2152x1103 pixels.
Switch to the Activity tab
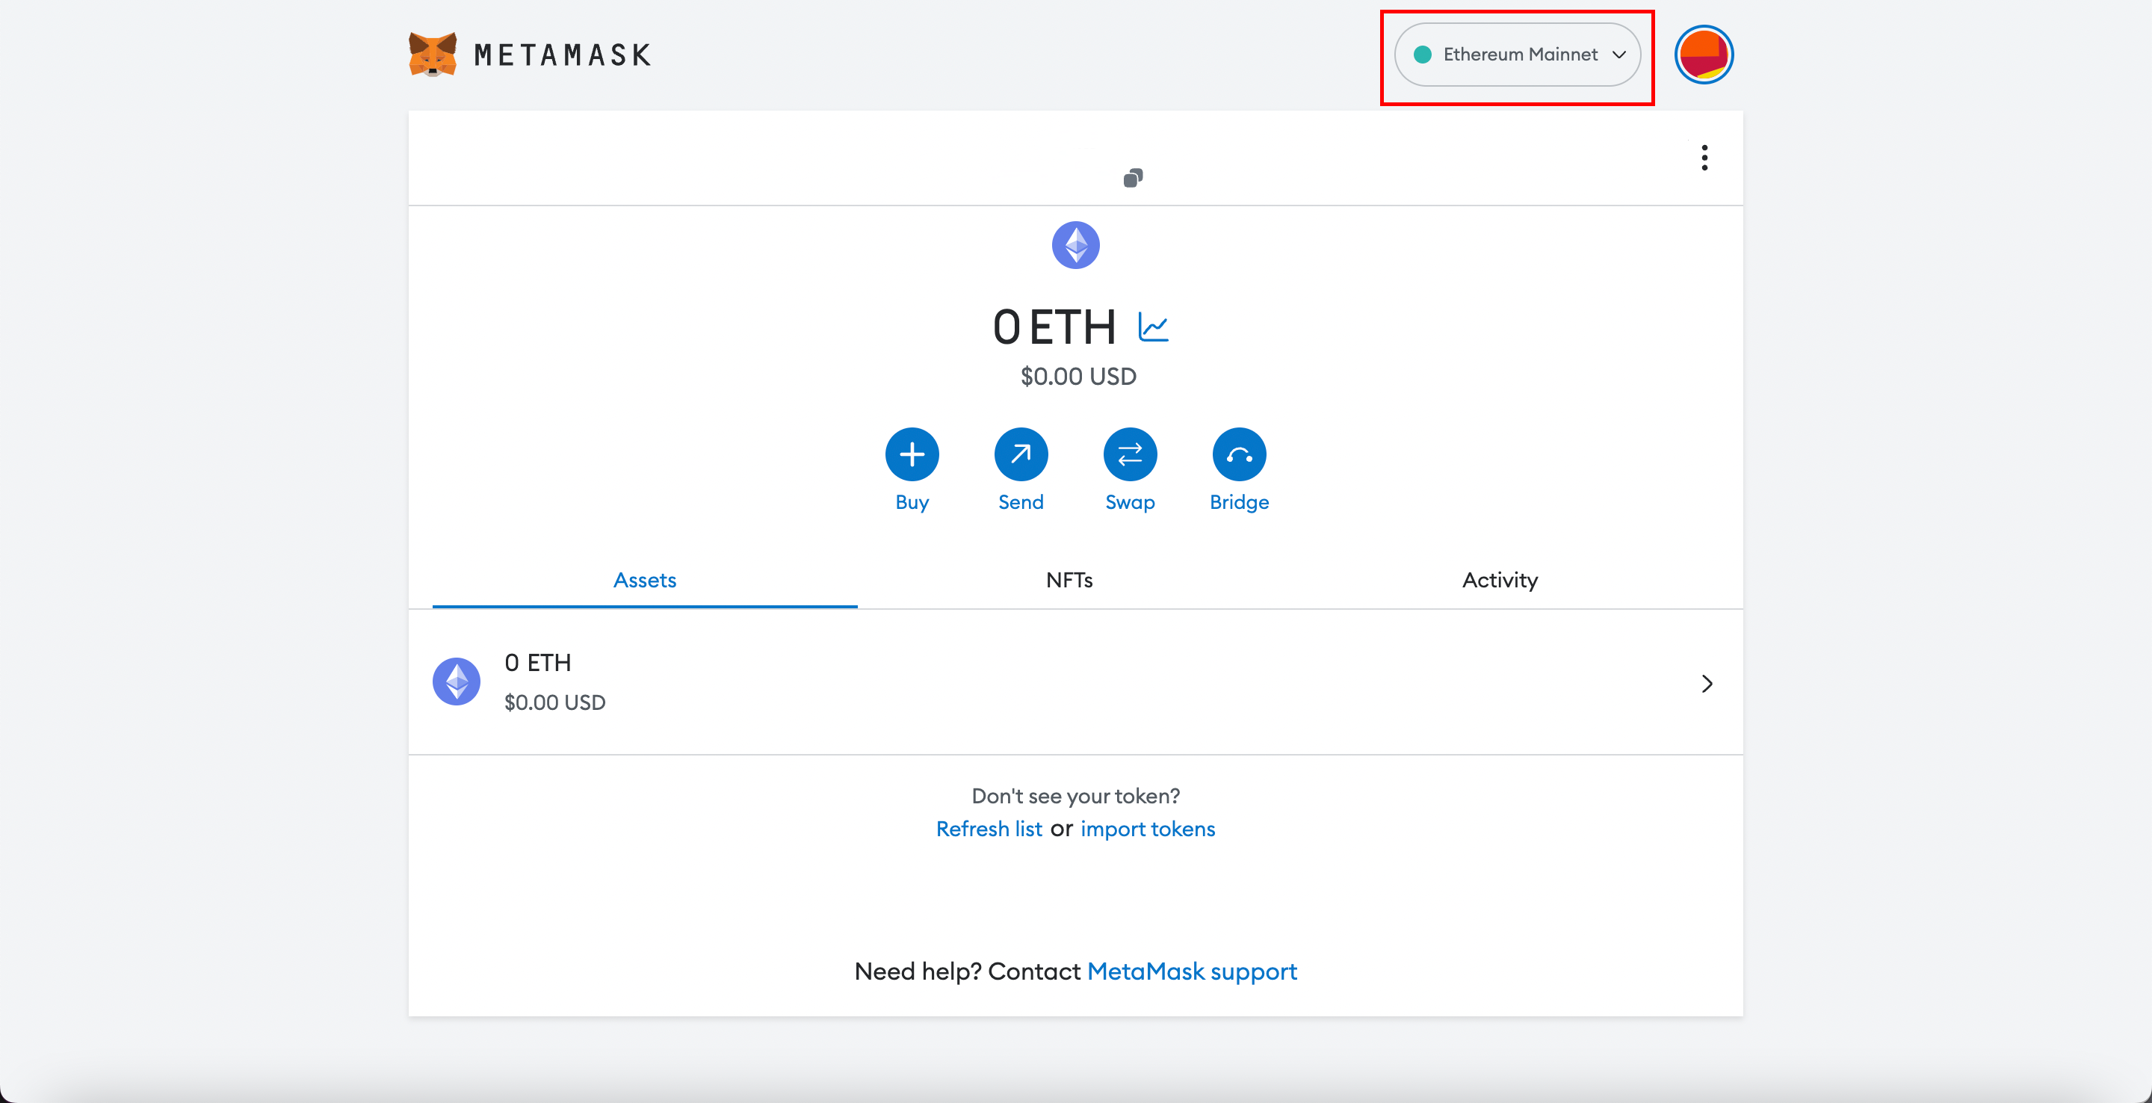pyautogui.click(x=1500, y=580)
